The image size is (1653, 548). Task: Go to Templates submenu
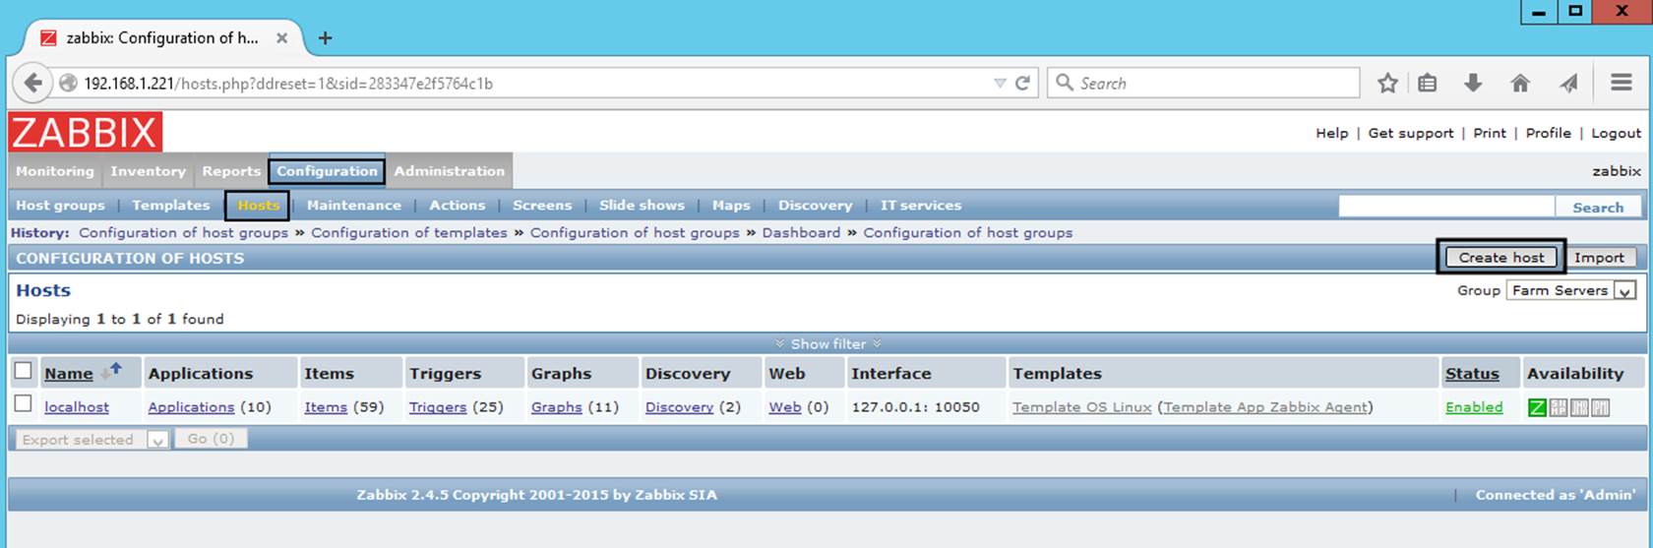click(x=171, y=206)
